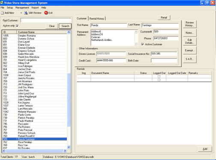Viewport: 216px width, 160px height.
Task: Check the second Logged Out checkbox
Action: click(159, 80)
